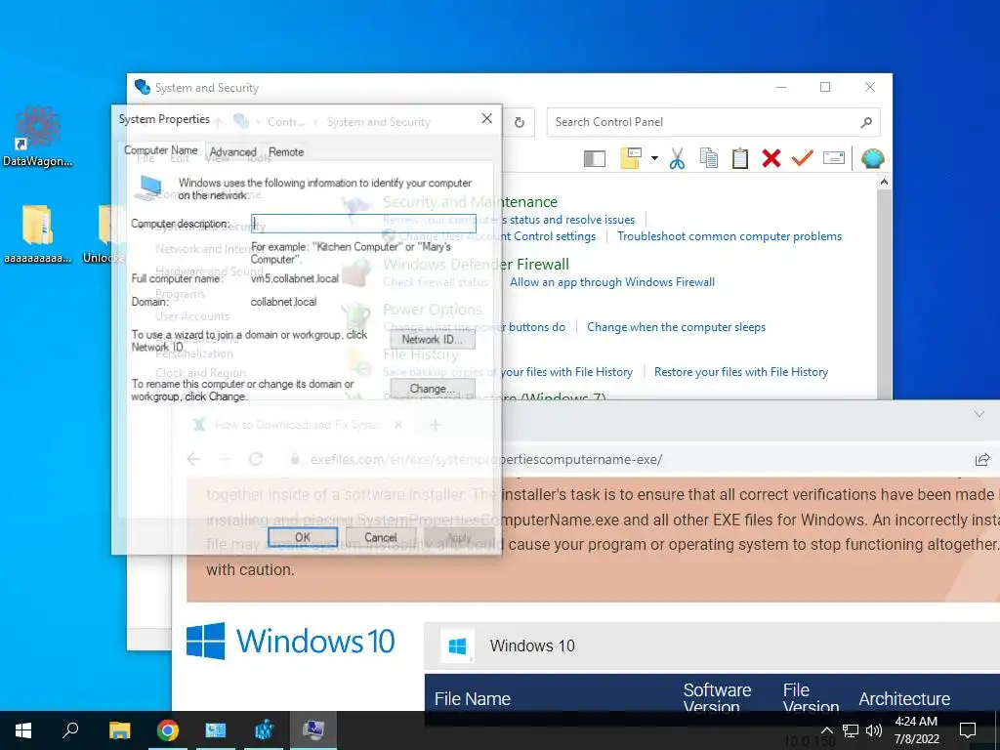The image size is (1000, 750).
Task: Maximize the System and Security window
Action: [825, 87]
